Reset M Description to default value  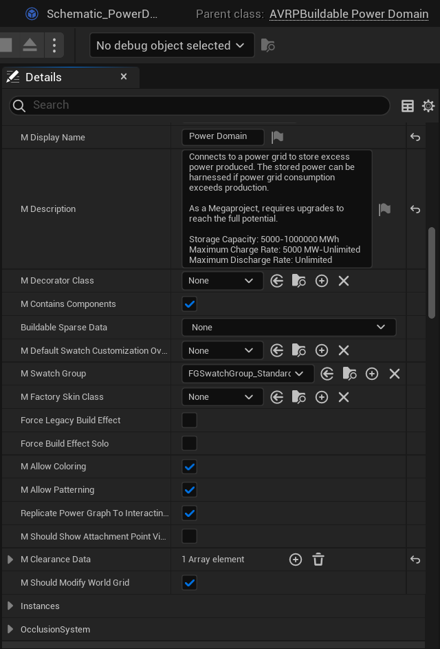point(415,209)
